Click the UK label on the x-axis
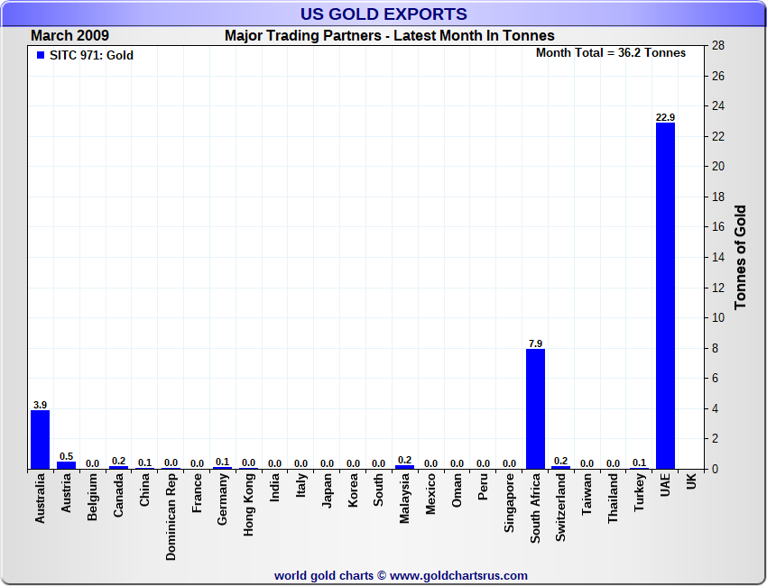Screen dimensions: 767x586 pos(691,481)
